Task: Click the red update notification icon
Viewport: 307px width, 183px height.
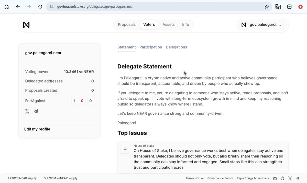Action: tap(301, 7)
